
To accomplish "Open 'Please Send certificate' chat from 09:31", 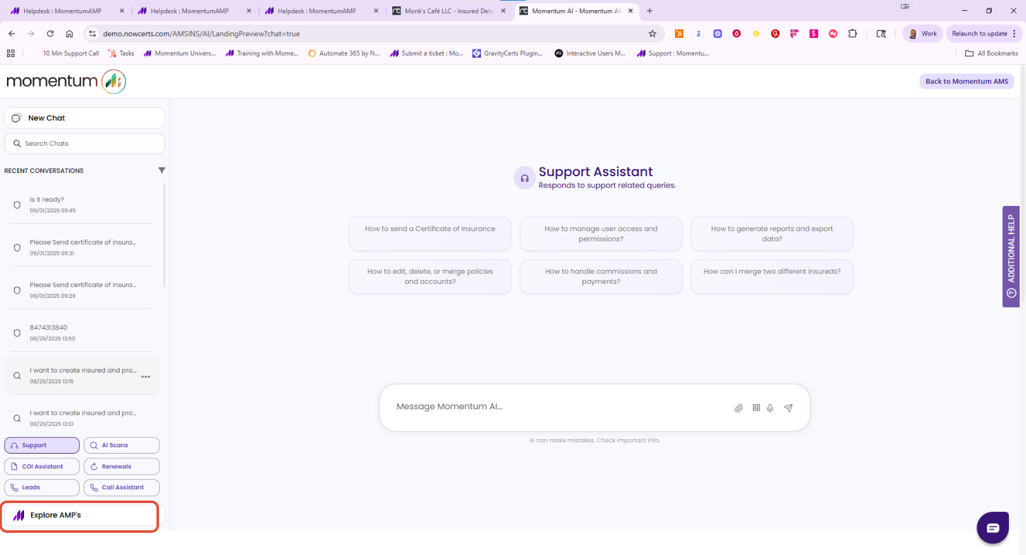I will click(82, 247).
